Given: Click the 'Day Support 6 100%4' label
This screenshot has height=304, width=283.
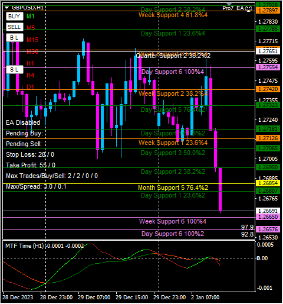Looking at the screenshot, I should [173, 72].
